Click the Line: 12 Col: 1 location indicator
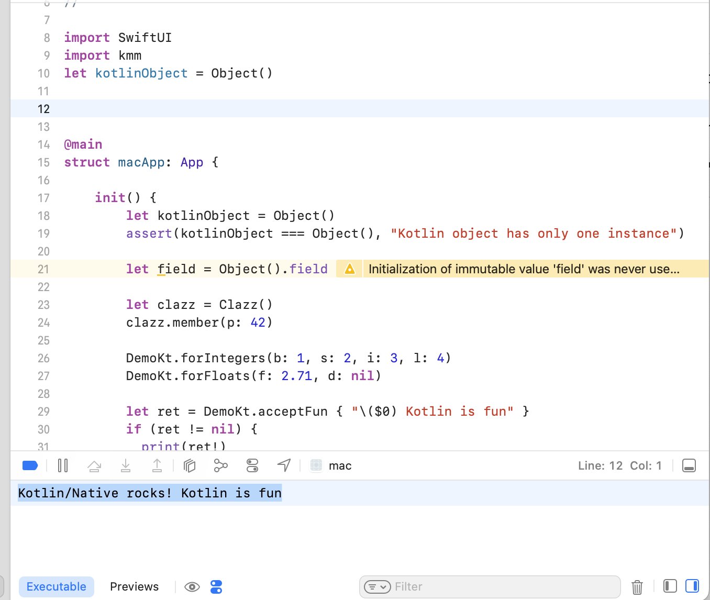710x600 pixels. (x=620, y=465)
